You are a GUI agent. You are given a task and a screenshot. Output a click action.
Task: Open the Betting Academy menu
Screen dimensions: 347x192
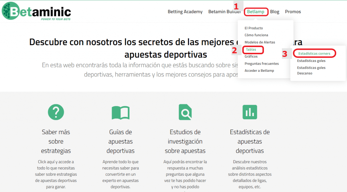(185, 12)
